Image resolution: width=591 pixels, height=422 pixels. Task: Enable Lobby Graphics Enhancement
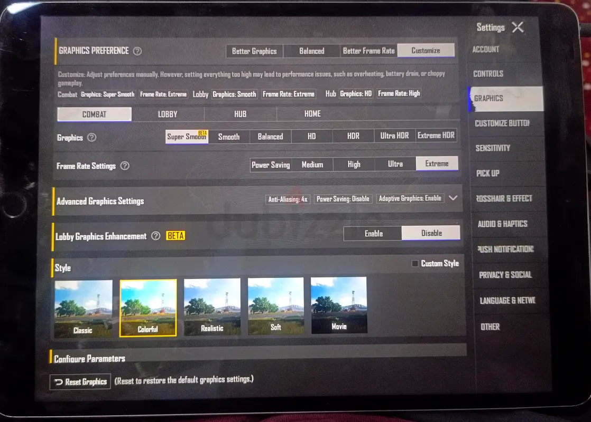(373, 234)
